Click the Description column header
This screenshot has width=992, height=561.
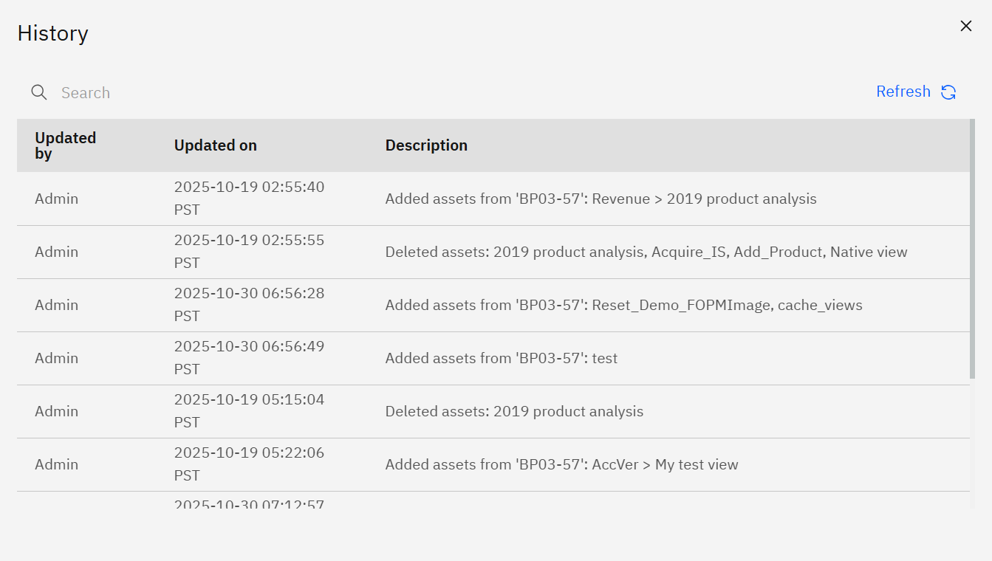coord(426,145)
